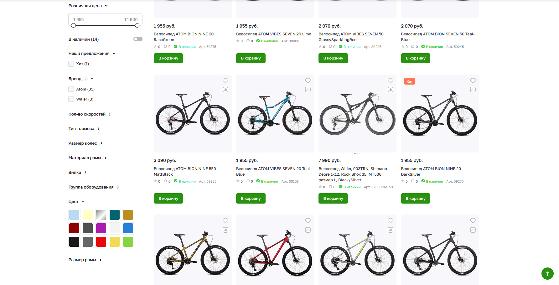Expand the Кол-во скоростей filter
This screenshot has width=559, height=285.
[90, 114]
